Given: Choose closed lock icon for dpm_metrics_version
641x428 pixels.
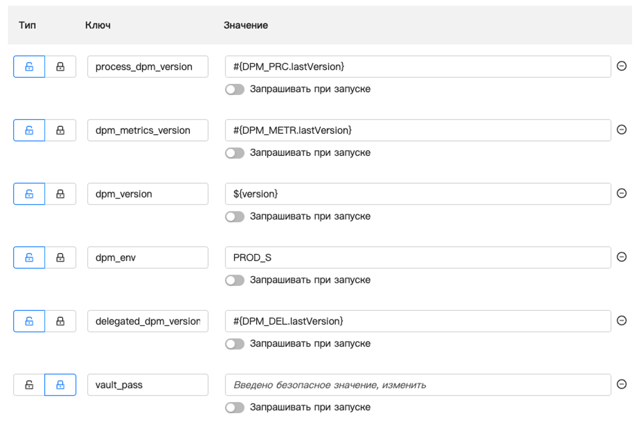Looking at the screenshot, I should pos(60,130).
